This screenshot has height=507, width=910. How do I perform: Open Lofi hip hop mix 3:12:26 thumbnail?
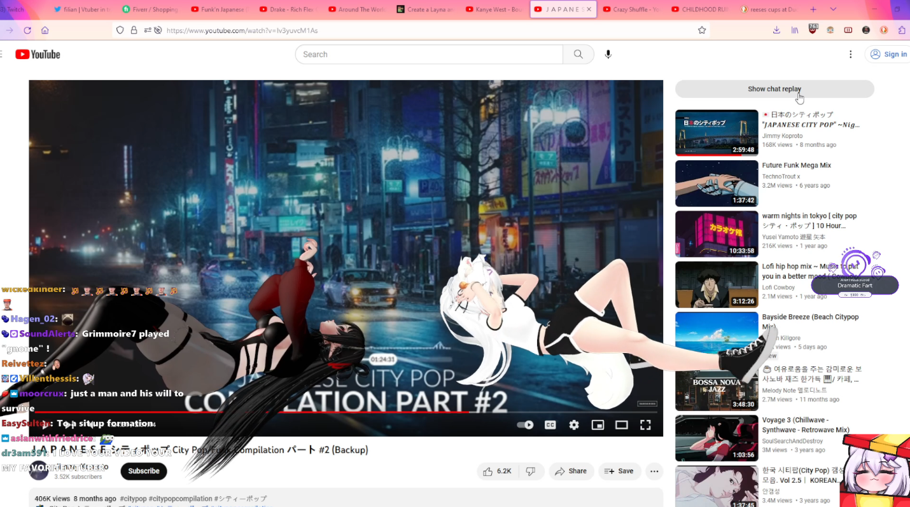[x=717, y=284]
